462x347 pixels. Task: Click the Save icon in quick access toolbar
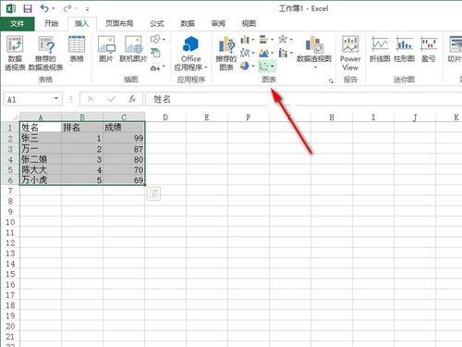28,8
